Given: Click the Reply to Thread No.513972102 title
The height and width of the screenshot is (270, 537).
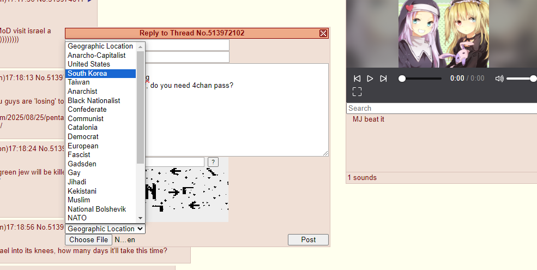Looking at the screenshot, I should (x=192, y=33).
